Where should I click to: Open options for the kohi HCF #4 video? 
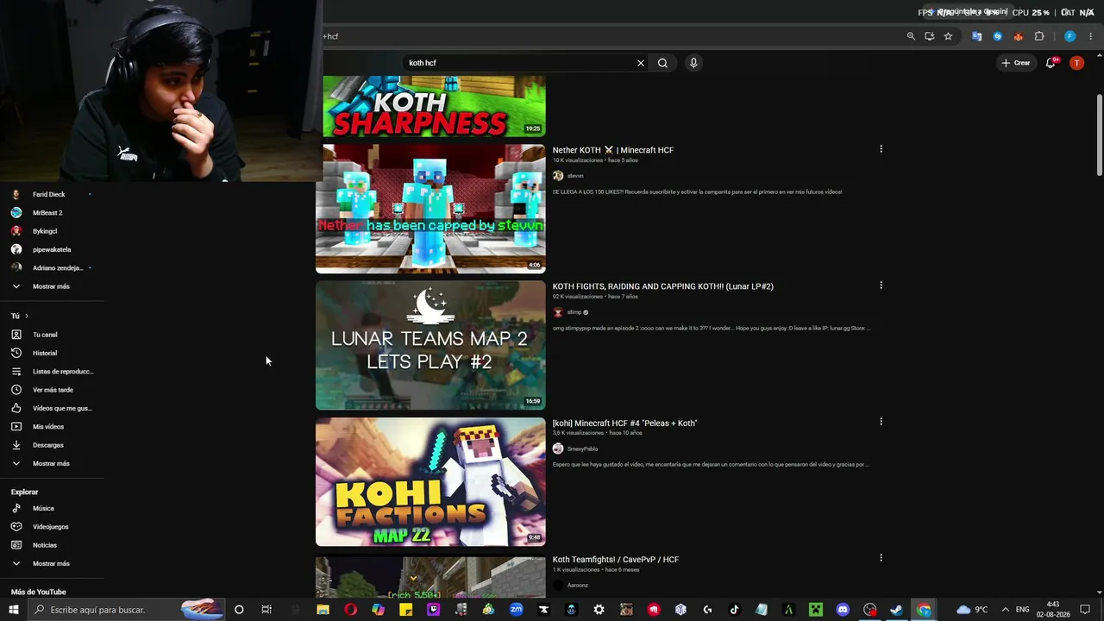881,422
